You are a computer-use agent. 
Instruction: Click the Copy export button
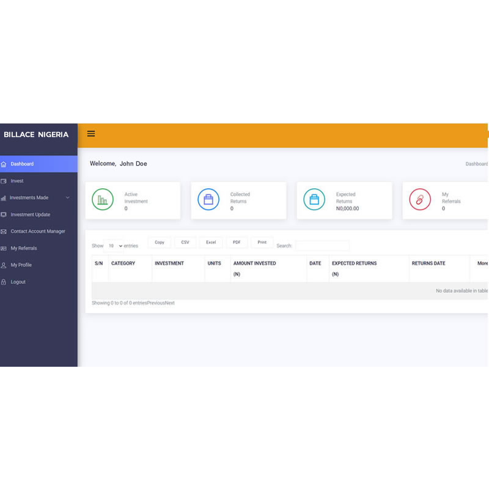[160, 242]
